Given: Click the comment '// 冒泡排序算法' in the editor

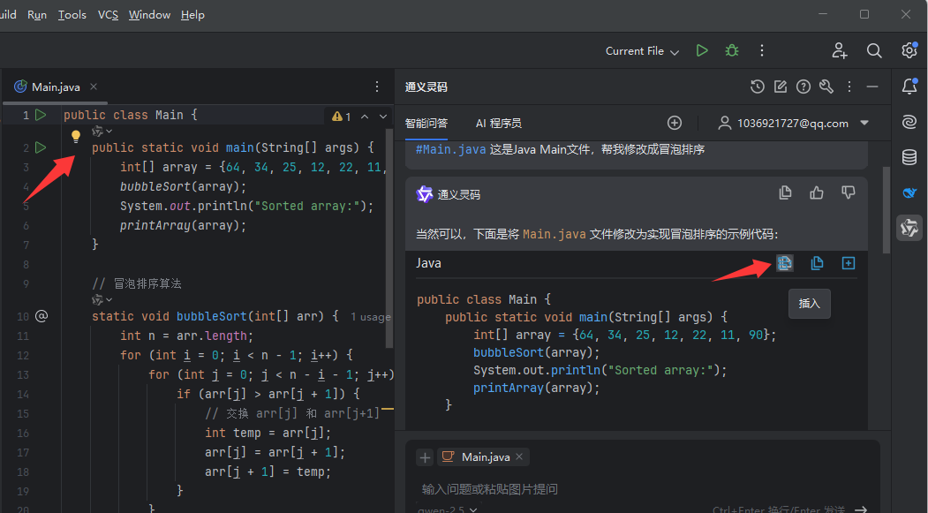Looking at the screenshot, I should (x=137, y=283).
